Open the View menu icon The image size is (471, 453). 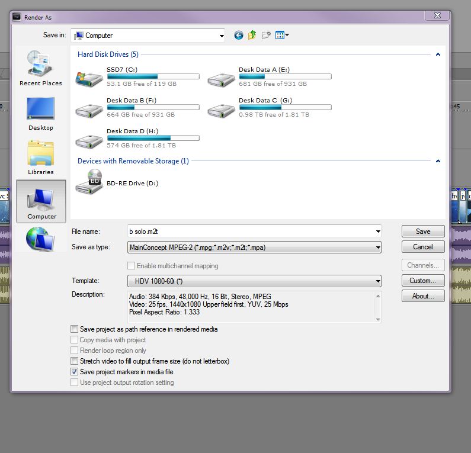click(282, 36)
